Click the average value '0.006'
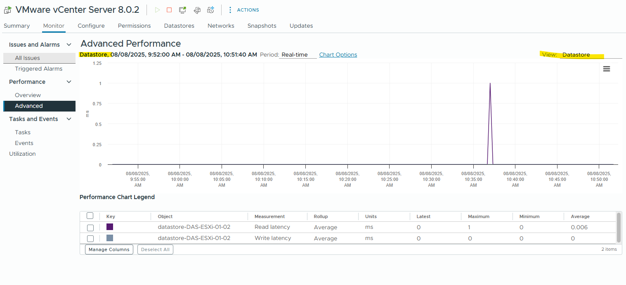626x285 pixels. (x=579, y=227)
